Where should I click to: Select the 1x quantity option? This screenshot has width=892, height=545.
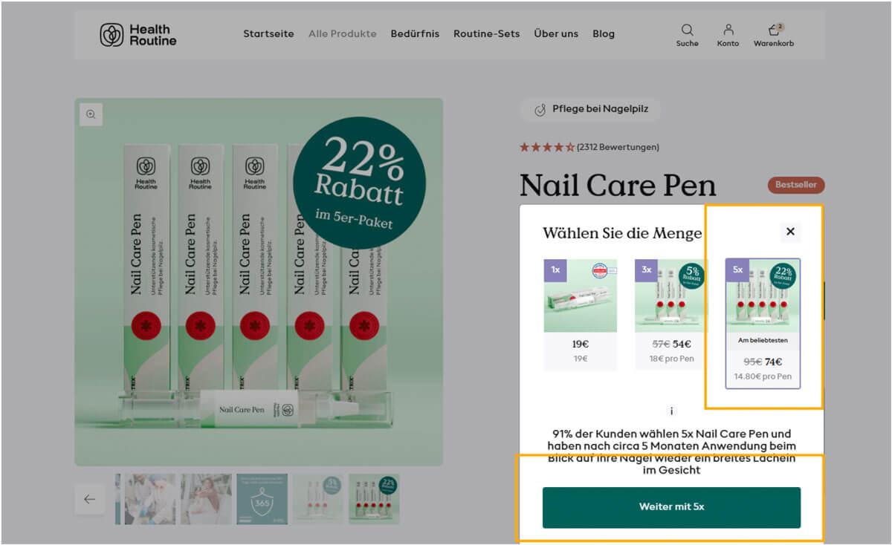point(581,314)
